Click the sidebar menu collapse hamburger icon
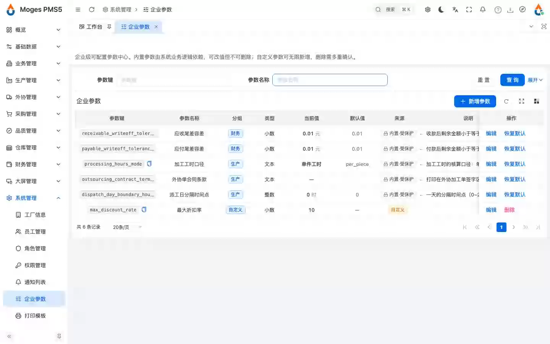Screen dimensions: 550x344 point(78,10)
